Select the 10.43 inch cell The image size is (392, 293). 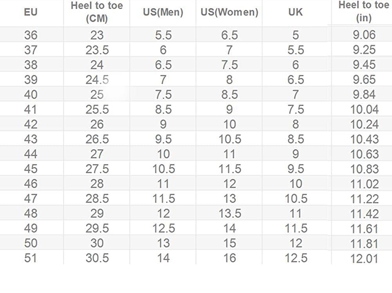364,139
